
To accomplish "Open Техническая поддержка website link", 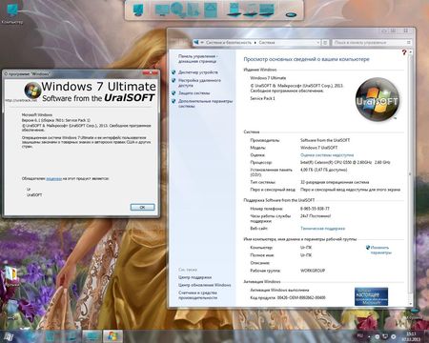I will [322, 229].
